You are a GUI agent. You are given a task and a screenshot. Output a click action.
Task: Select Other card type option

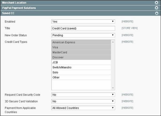click(x=81, y=78)
